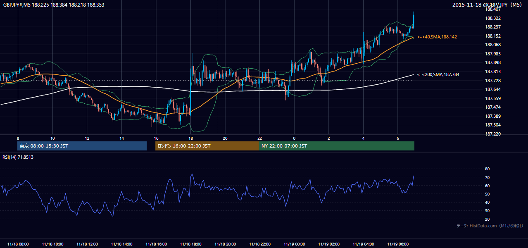Click price axis value 188.322
The width and height of the screenshot is (528, 248).
[493, 19]
